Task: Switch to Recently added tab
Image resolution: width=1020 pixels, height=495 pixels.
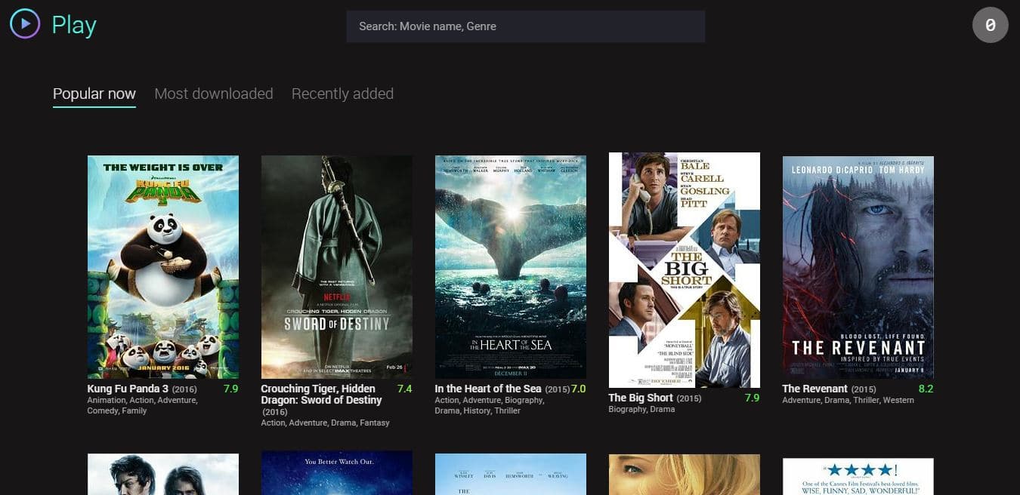Action: pos(342,94)
